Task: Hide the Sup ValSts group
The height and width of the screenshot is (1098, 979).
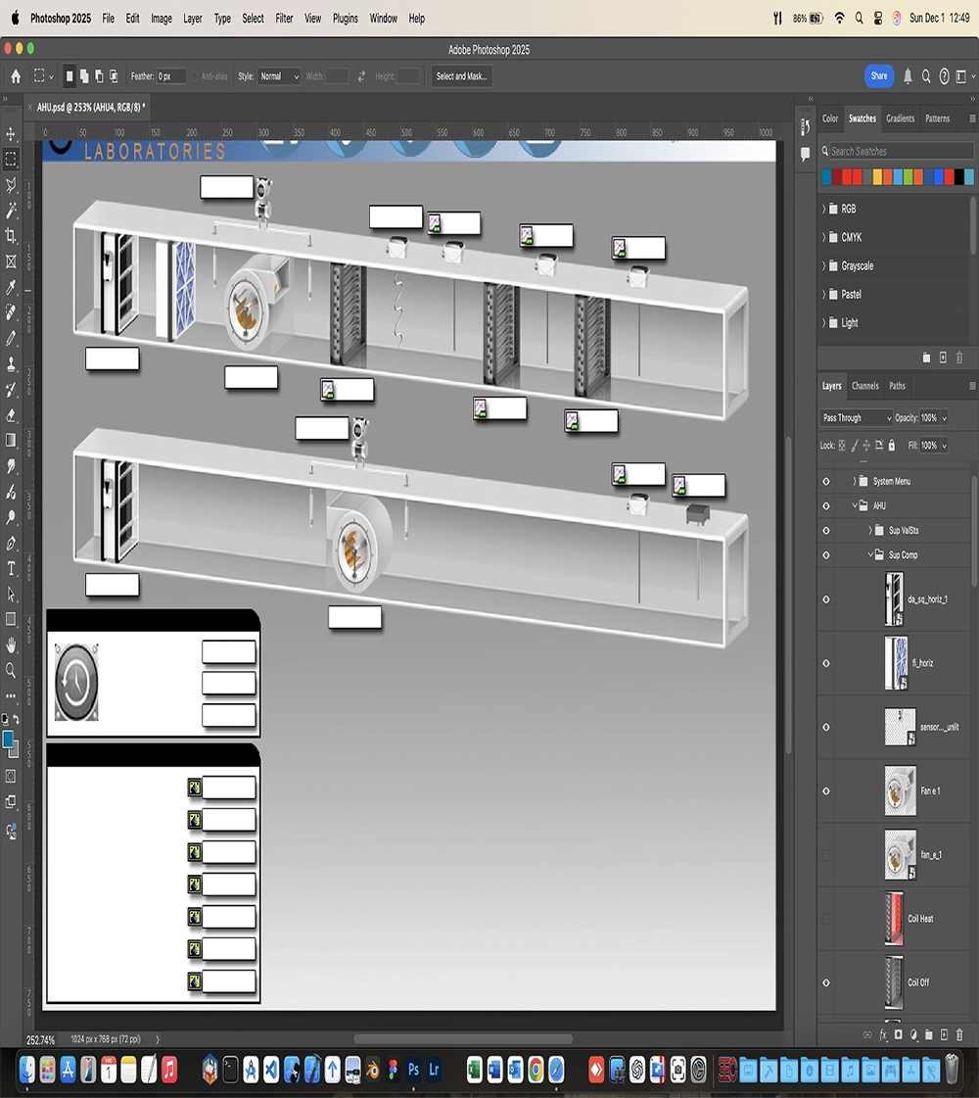Action: [x=825, y=531]
